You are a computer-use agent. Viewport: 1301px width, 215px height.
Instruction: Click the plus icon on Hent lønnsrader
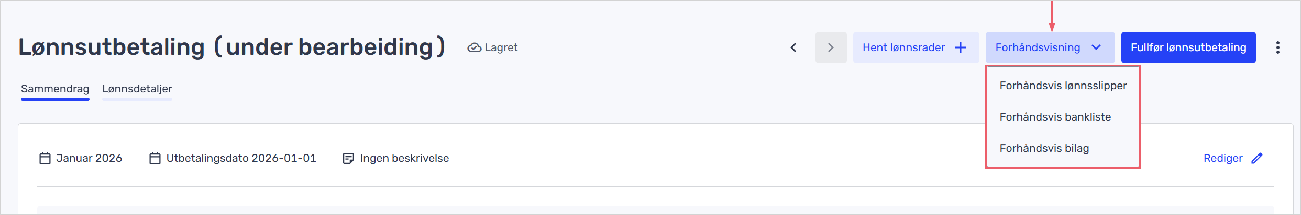(x=961, y=47)
